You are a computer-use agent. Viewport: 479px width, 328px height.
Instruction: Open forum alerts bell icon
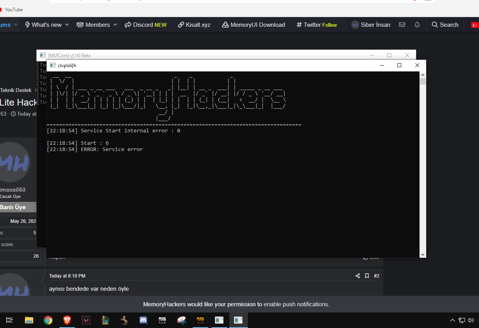(x=417, y=24)
